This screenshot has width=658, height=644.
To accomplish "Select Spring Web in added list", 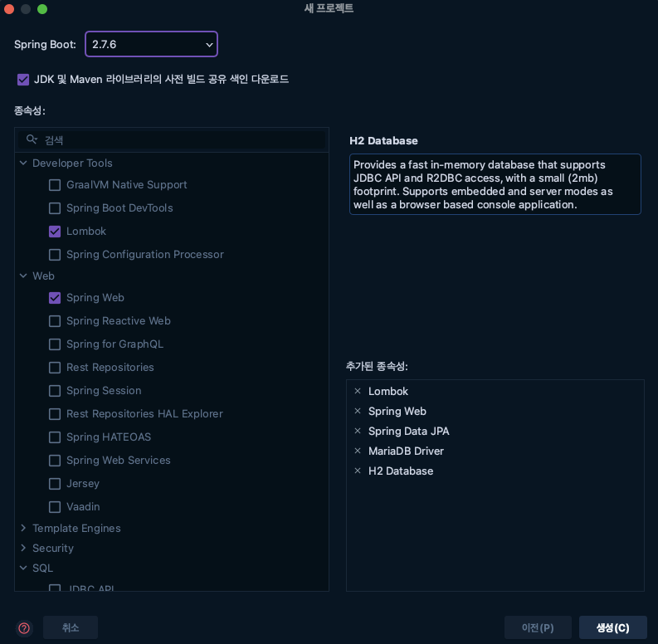I will click(397, 412).
